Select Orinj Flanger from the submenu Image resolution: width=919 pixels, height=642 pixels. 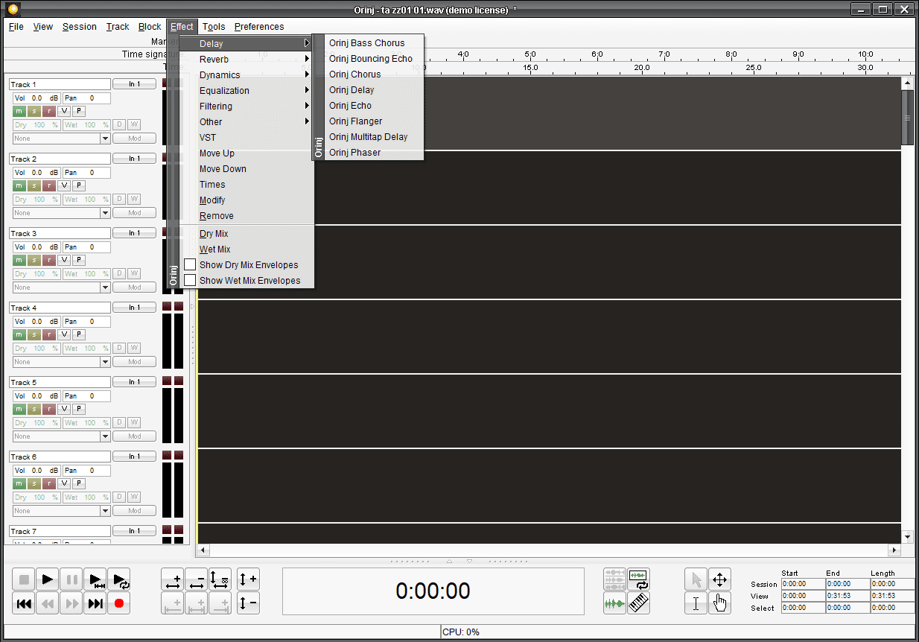click(x=374, y=121)
